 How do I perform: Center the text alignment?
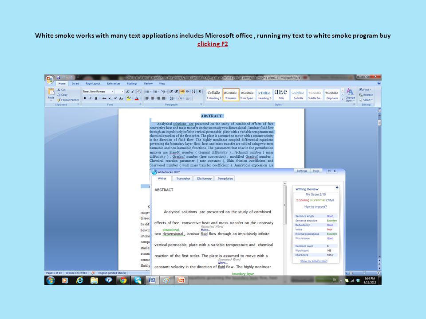pos(152,98)
